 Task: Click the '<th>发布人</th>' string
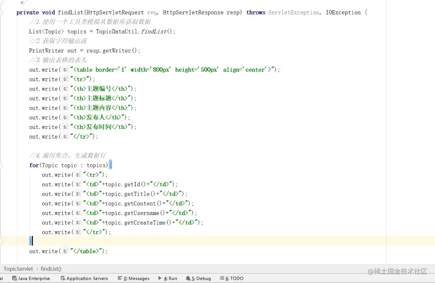tap(97, 117)
